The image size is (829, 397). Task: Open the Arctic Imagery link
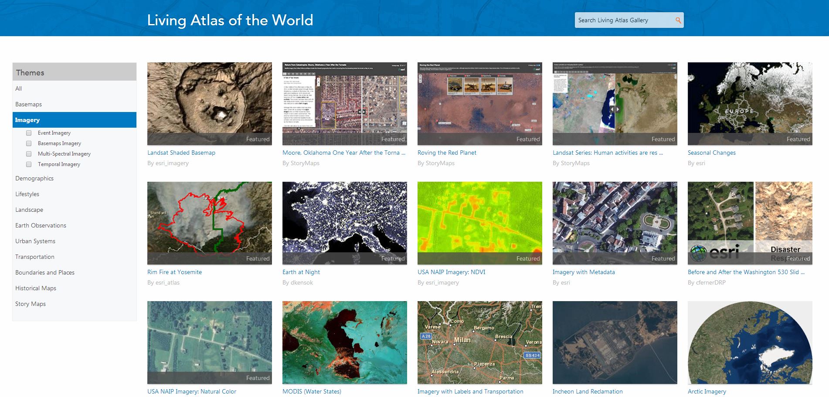tap(707, 391)
